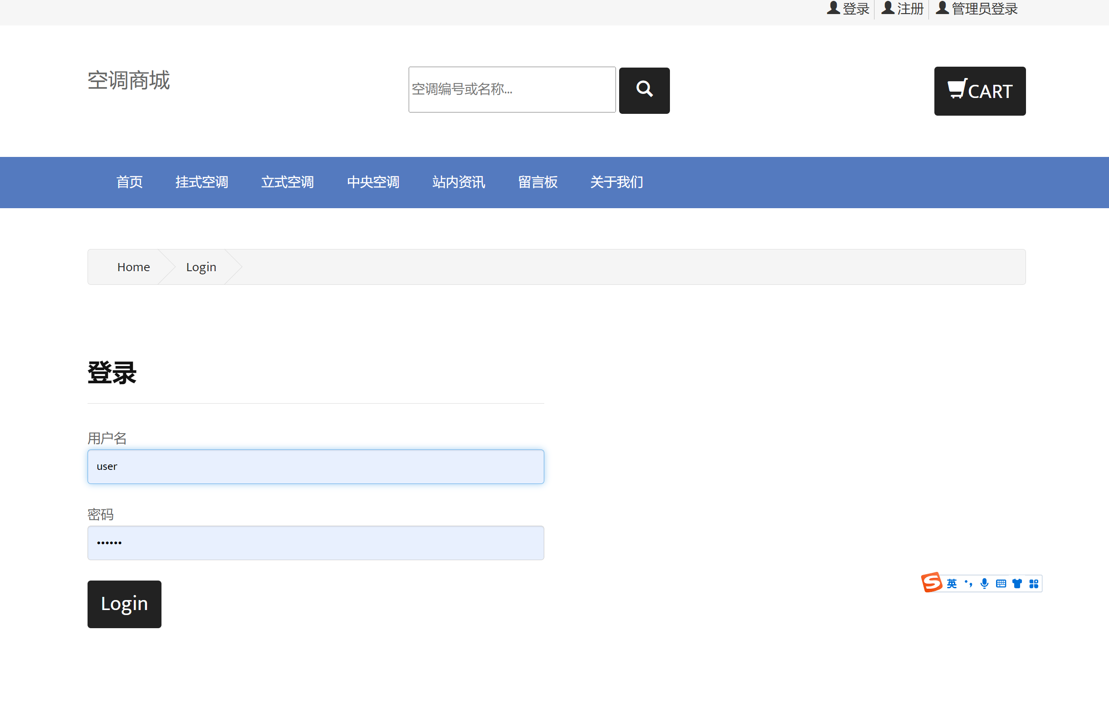Image resolution: width=1109 pixels, height=708 pixels.
Task: Click the user icon beside 登录
Action: 834,7
